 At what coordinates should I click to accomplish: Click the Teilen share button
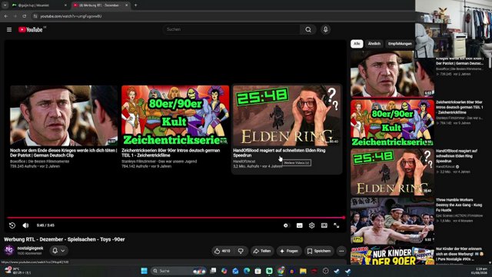[262, 251]
